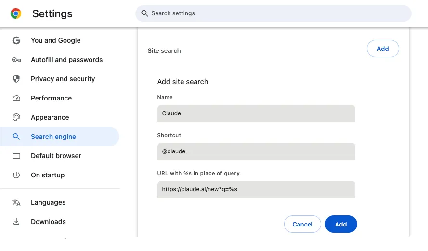Select Search engine in sidebar
The width and height of the screenshot is (428, 251).
(x=60, y=137)
